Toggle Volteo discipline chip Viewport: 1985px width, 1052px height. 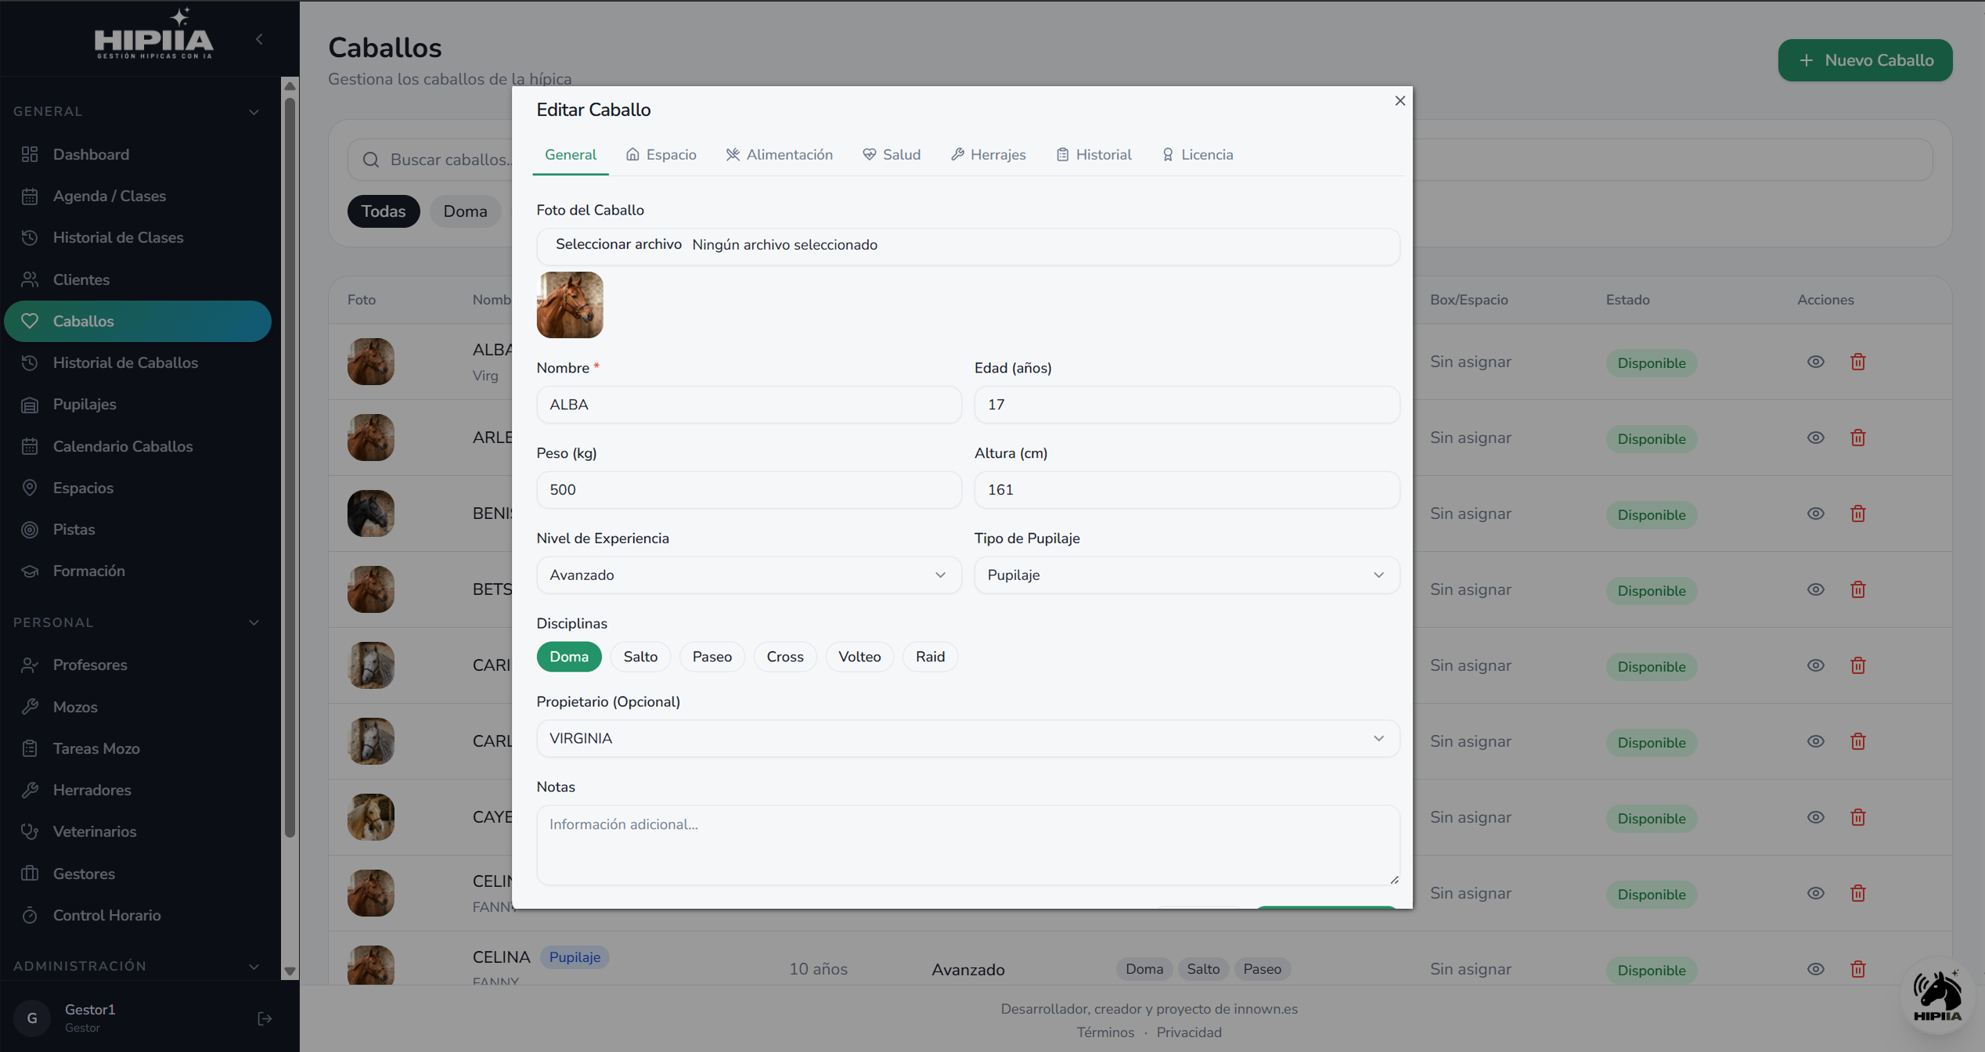pyautogui.click(x=859, y=657)
